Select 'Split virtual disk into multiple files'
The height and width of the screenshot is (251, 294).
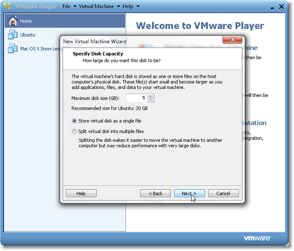click(x=107, y=131)
